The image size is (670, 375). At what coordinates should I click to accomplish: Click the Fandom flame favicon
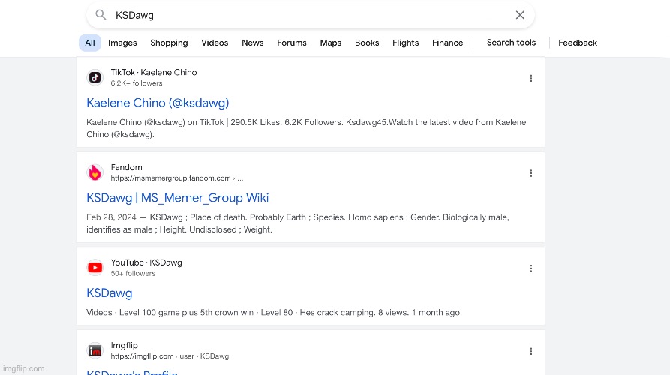tap(95, 172)
